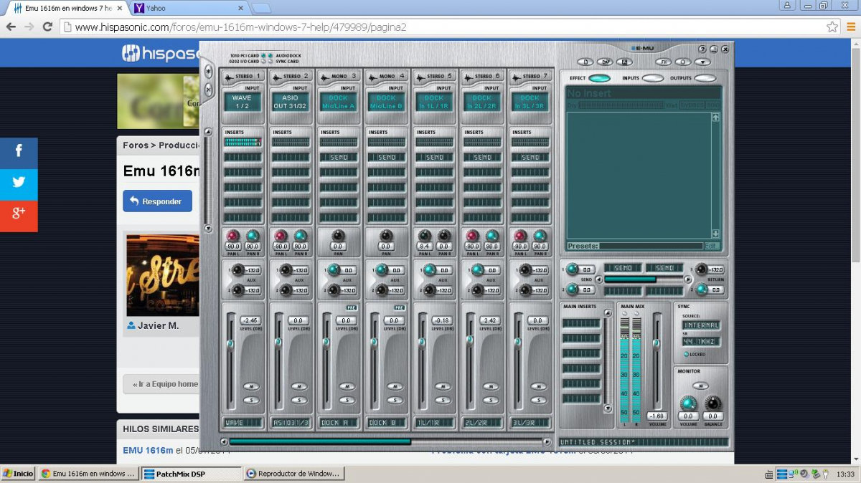Mute the Stereo 1 WAVE strip
Screen dimensions: 861x483
point(250,386)
